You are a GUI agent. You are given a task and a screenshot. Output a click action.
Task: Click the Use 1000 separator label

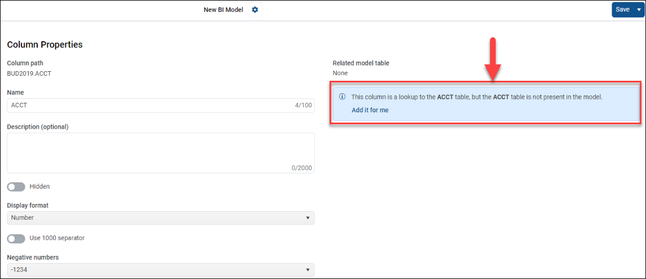coord(57,238)
